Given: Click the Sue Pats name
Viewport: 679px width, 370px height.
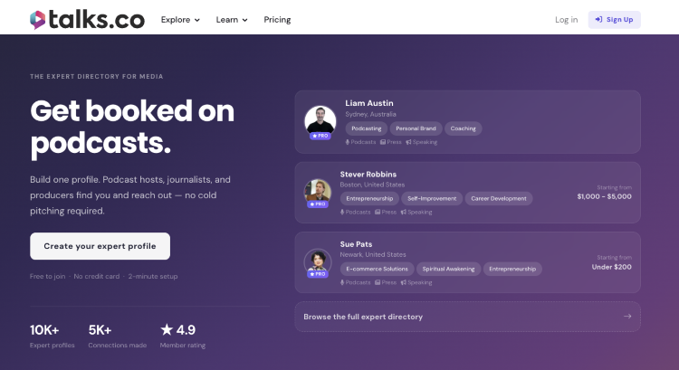Looking at the screenshot, I should [356, 244].
